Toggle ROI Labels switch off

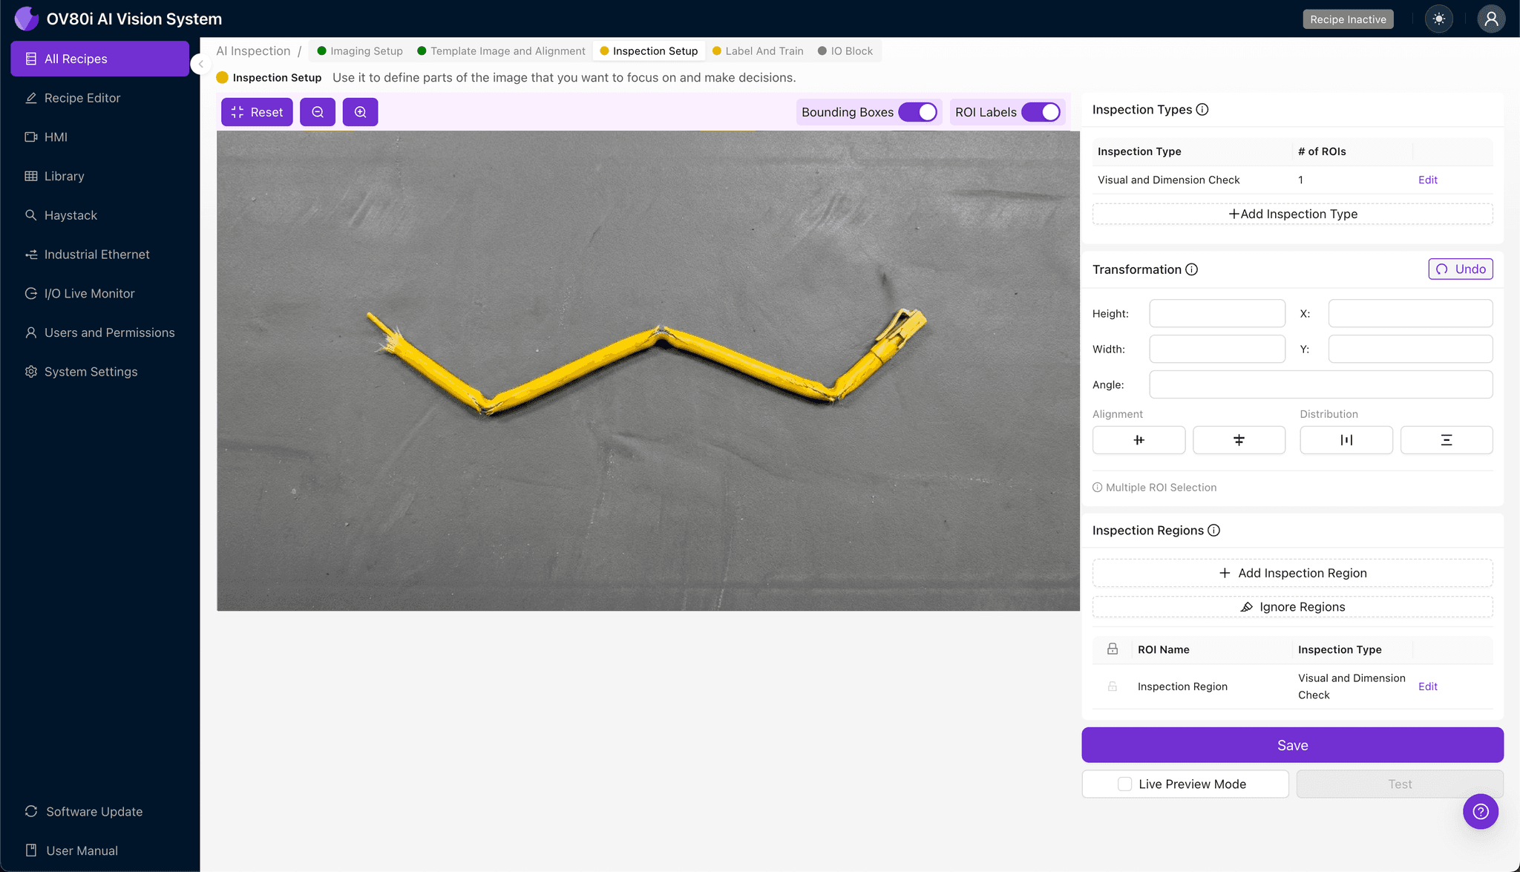(x=1041, y=112)
